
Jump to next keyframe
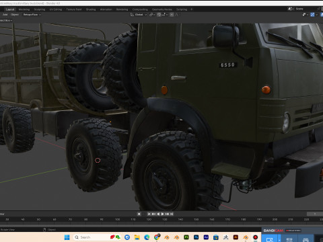167,214
